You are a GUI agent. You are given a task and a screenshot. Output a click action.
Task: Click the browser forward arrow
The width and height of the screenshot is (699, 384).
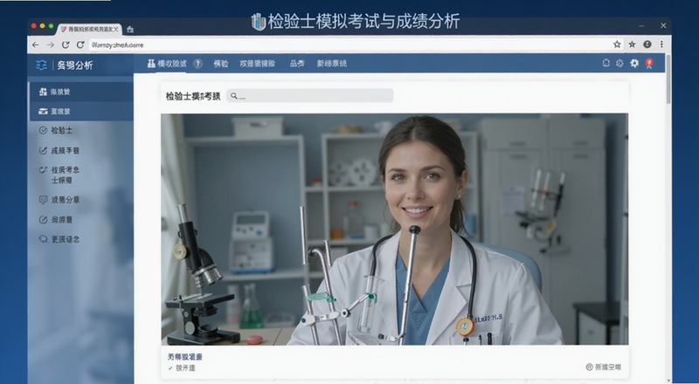pos(51,45)
